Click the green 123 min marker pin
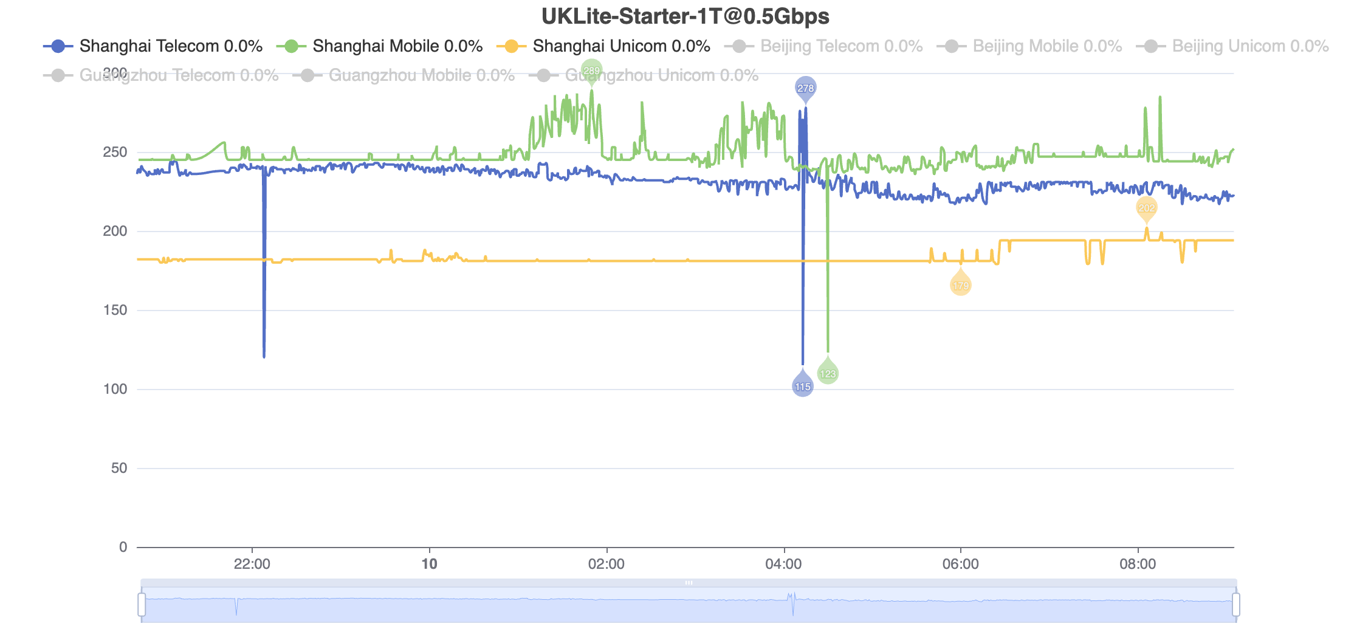Image resolution: width=1371 pixels, height=632 pixels. tap(828, 373)
